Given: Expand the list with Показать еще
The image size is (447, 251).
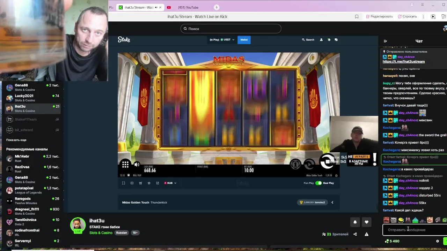Looking at the screenshot, I should tap(16, 140).
